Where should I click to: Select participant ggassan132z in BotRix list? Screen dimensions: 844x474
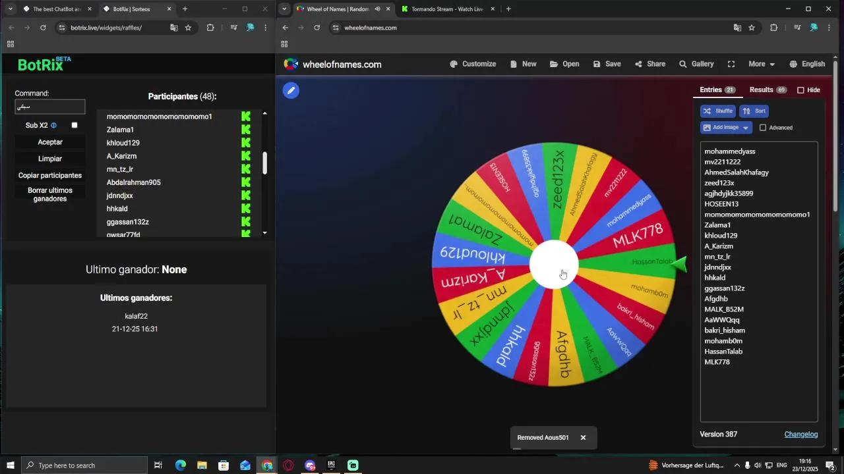pyautogui.click(x=128, y=222)
